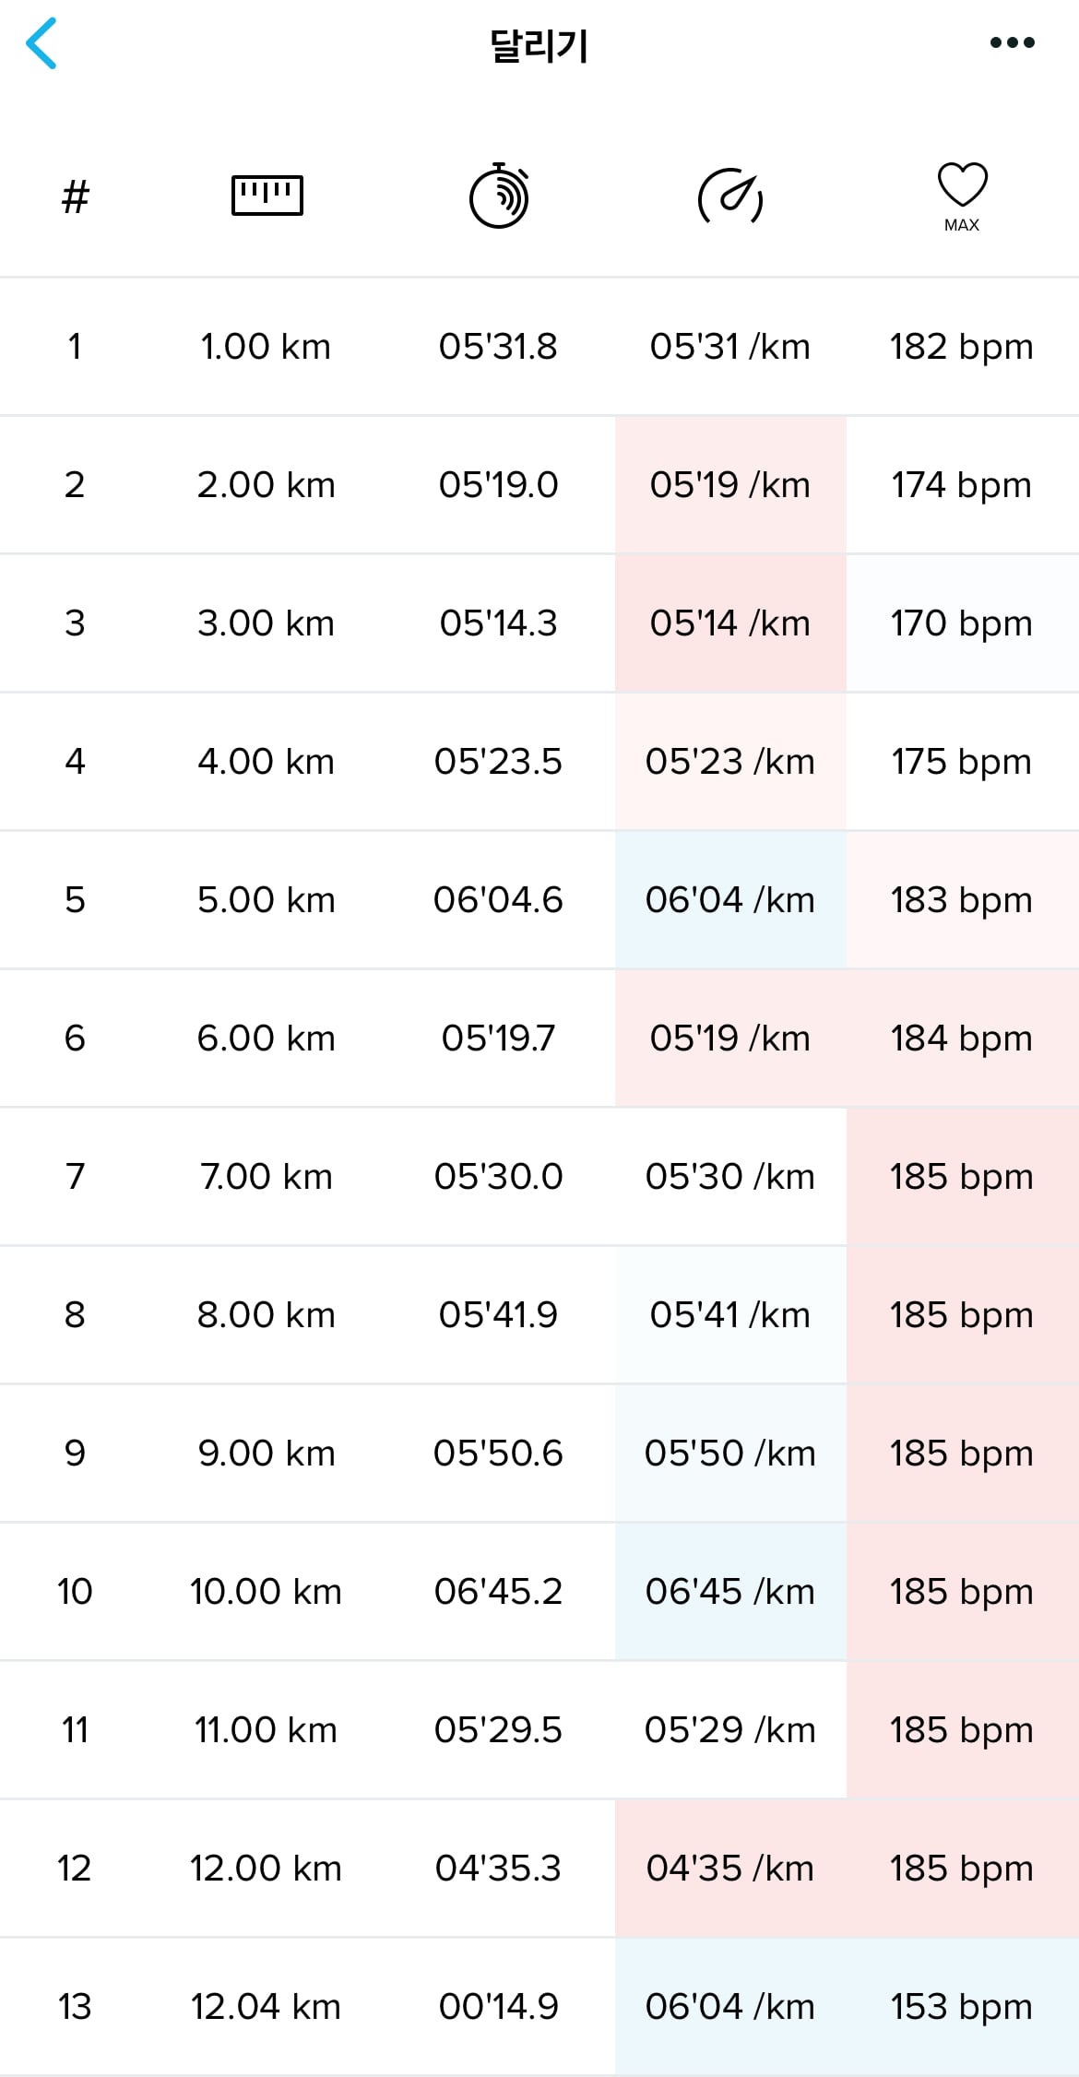Tap the 06'45 /km pace in lap 10
This screenshot has height=2077, width=1079.
[730, 1592]
